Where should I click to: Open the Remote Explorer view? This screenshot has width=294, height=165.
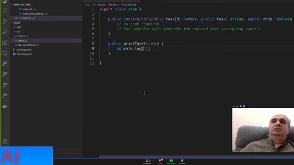point(5,53)
